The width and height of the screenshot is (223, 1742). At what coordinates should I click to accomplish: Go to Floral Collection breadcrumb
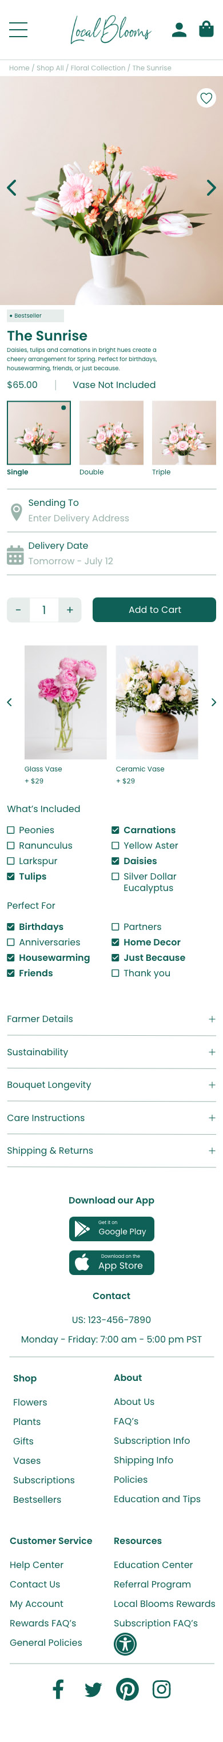click(98, 68)
